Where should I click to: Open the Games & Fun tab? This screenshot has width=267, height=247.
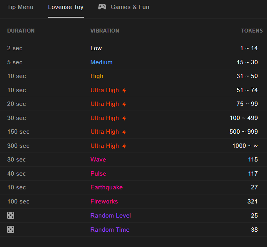click(x=124, y=7)
